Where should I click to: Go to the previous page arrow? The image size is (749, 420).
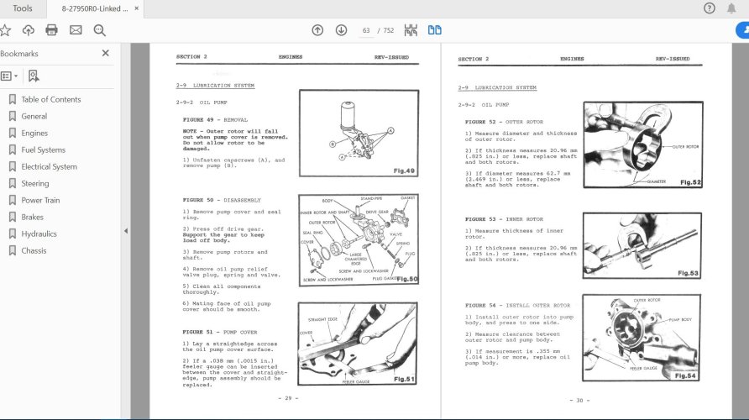[317, 30]
